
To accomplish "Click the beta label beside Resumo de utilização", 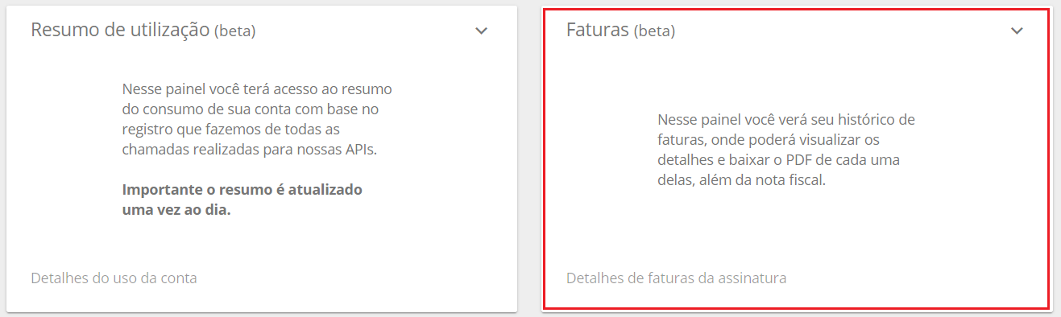I will point(235,31).
